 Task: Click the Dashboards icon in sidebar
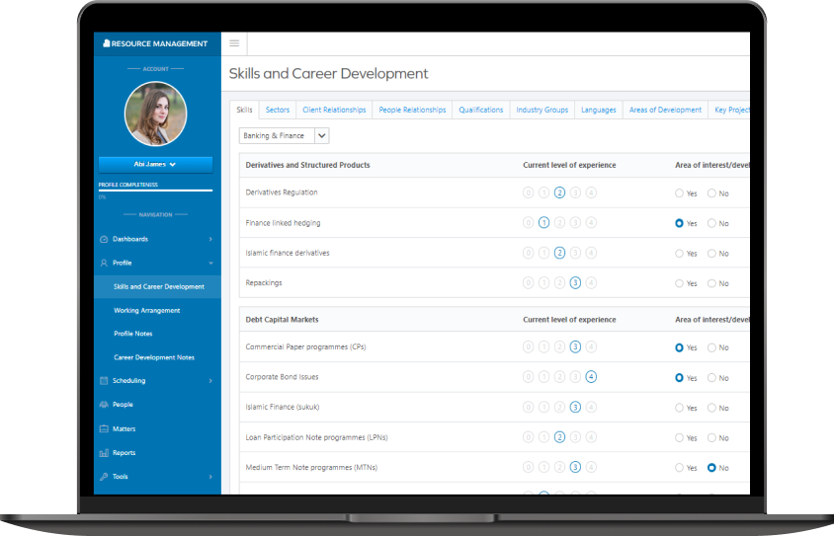(104, 239)
